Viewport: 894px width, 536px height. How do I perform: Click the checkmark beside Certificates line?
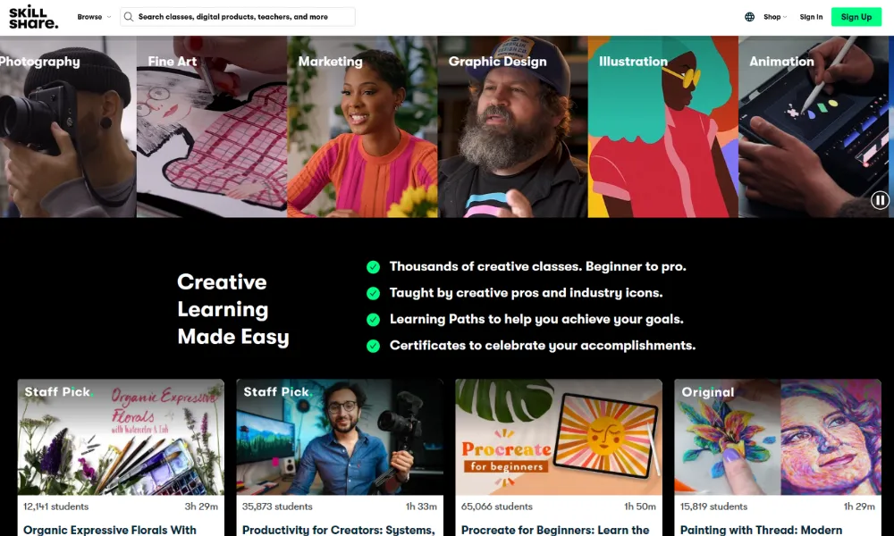(x=374, y=346)
